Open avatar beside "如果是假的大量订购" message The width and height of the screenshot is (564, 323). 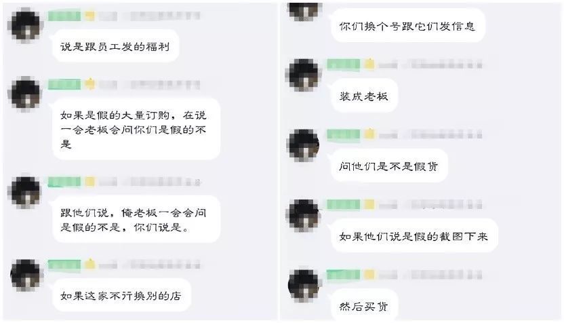[x=25, y=94]
